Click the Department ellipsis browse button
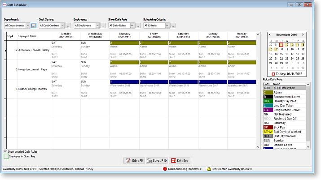The width and height of the screenshot is (321, 180). (34, 26)
